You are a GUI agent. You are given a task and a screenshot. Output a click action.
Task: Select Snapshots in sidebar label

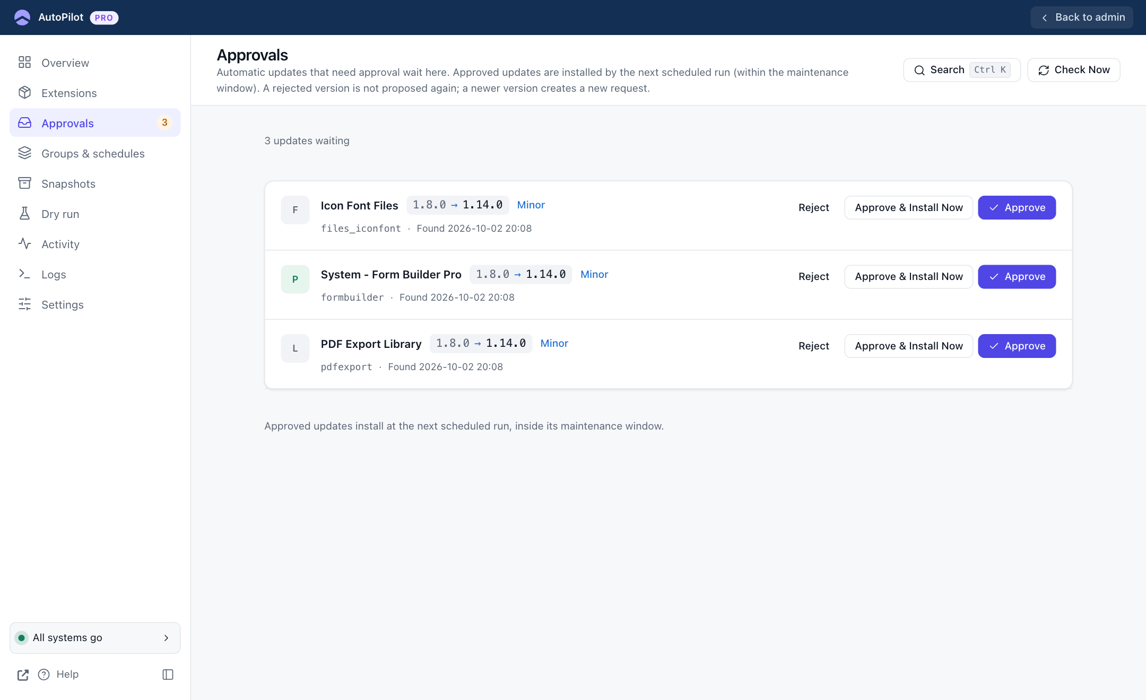tap(68, 183)
